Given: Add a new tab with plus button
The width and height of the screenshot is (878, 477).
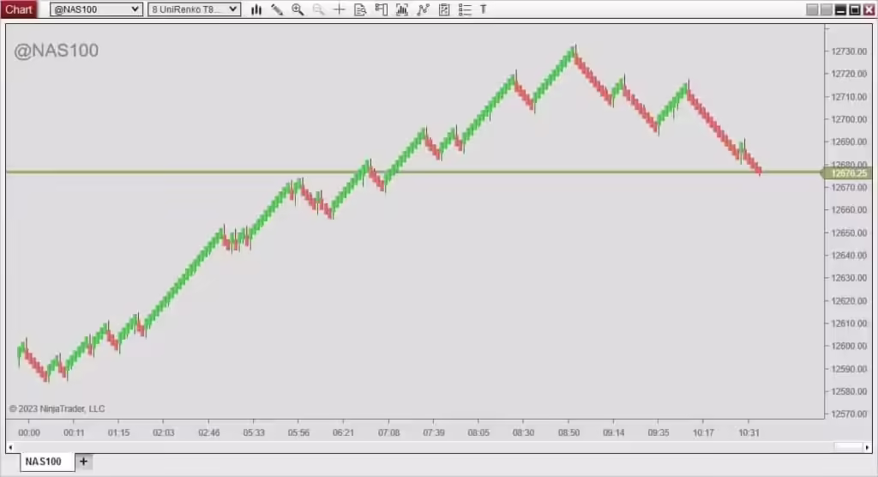Looking at the screenshot, I should pyautogui.click(x=83, y=462).
